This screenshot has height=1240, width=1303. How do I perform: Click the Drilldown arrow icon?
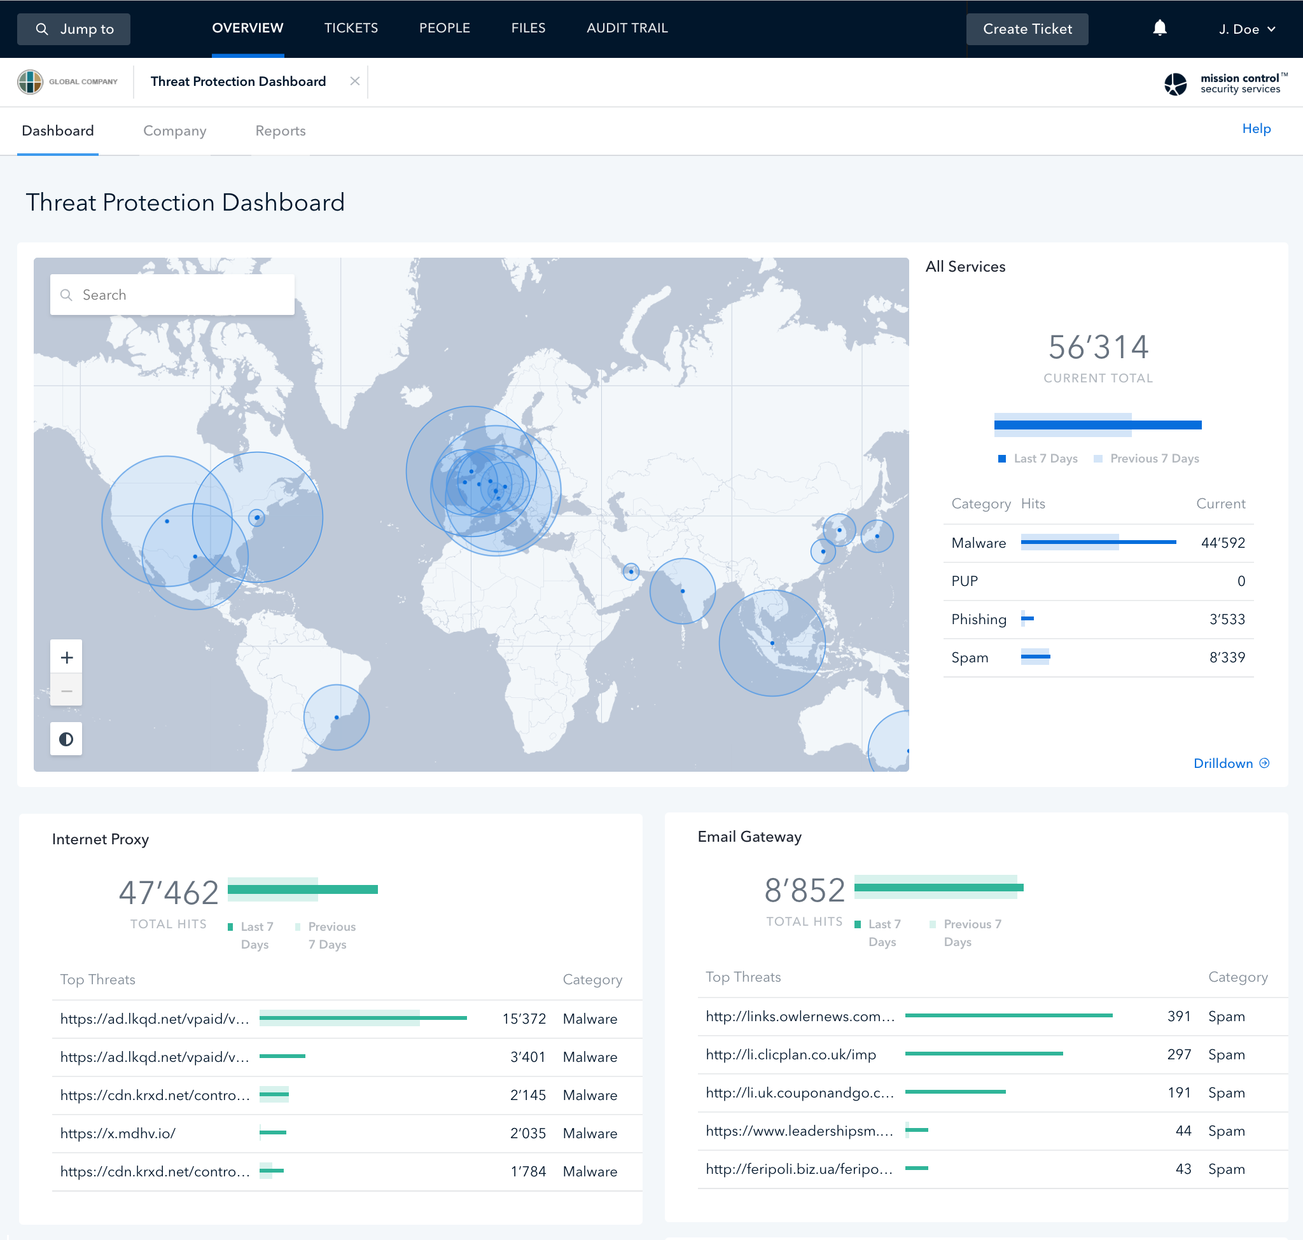coord(1265,763)
